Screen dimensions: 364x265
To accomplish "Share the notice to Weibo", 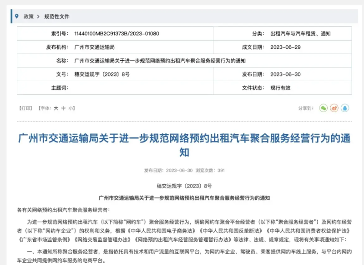I will coord(334,108).
